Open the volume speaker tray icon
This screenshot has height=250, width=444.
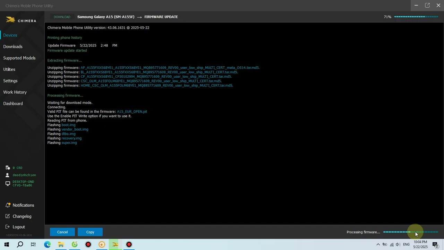398,244
